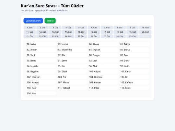The image size is (175, 131).
Task: Open the 15. Cüz tab
Action: tap(81, 32)
